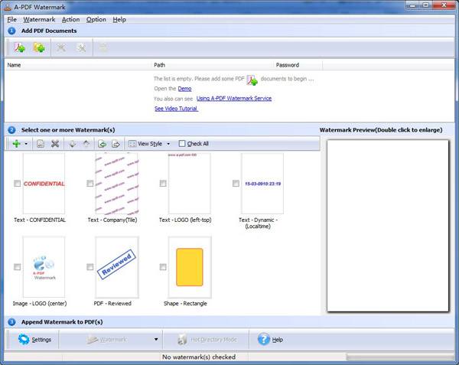Click the Path column header
The width and height of the screenshot is (459, 365).
(x=212, y=65)
